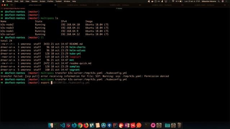Image resolution: width=230 pixels, height=129 pixels.
Task: Click the samples directory name
Action: point(74,66)
